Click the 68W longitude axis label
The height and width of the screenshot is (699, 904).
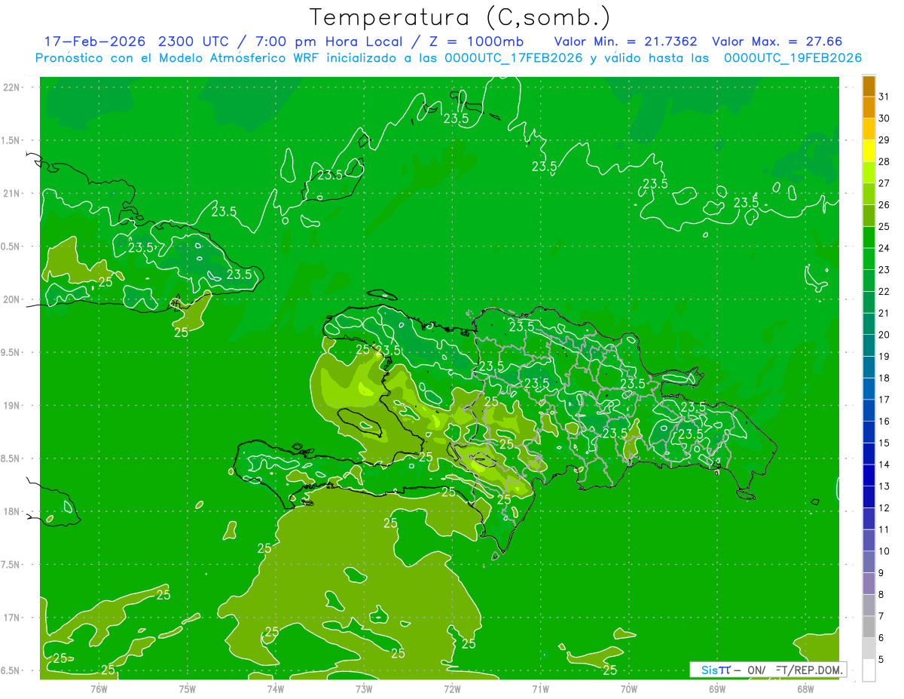pos(805,689)
